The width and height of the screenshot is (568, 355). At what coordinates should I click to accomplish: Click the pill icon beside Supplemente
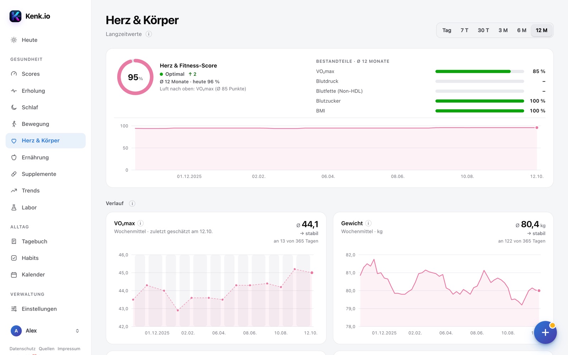14,174
